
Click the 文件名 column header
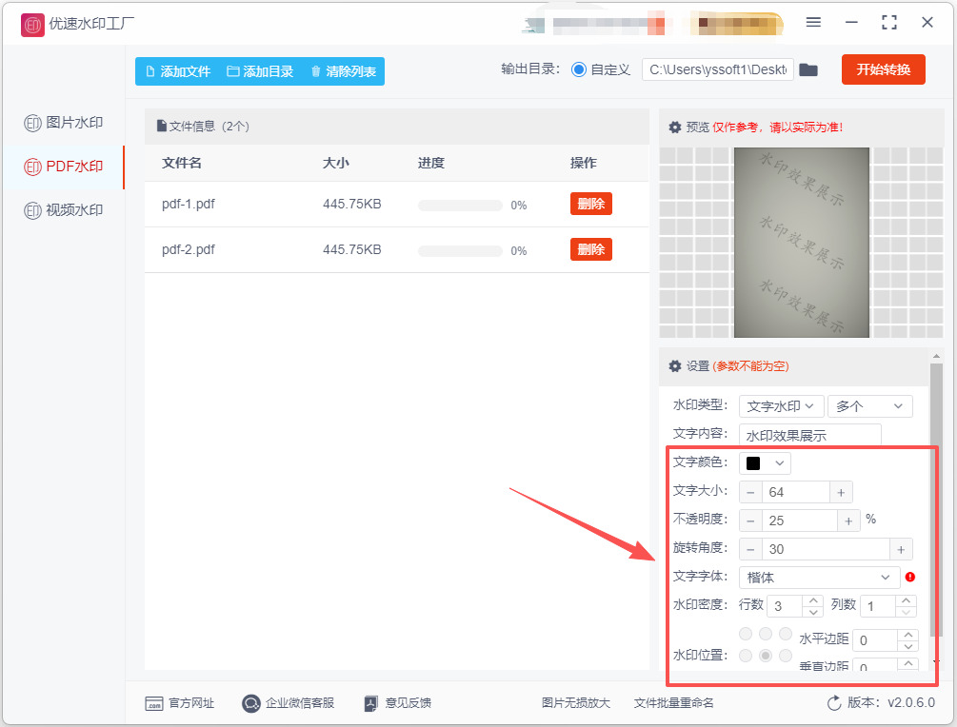[181, 163]
